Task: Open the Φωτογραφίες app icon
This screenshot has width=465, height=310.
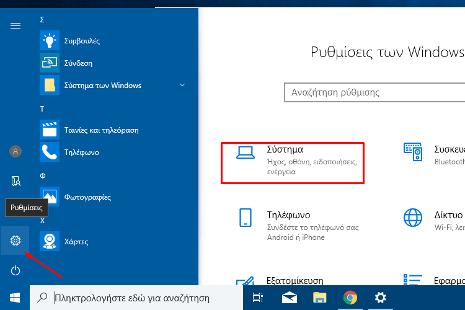Action: click(50, 197)
